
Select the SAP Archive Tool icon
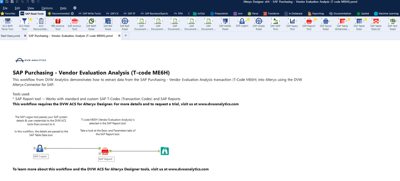[x=74, y=21]
